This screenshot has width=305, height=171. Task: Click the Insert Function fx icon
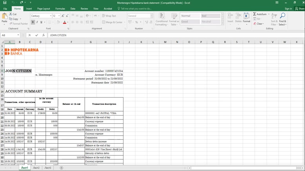pos(44,35)
